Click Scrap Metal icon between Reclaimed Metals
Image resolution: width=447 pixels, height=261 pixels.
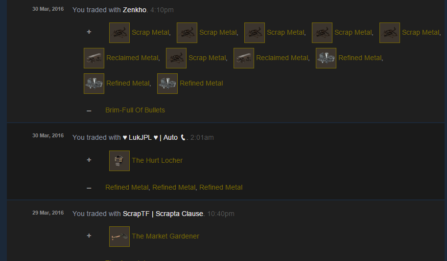176,58
